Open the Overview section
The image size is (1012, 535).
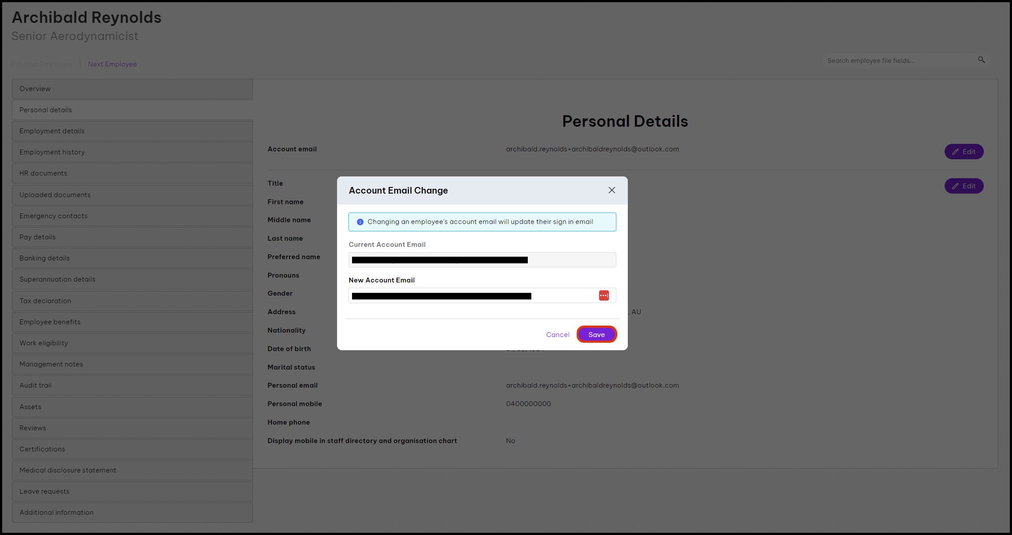[x=132, y=89]
